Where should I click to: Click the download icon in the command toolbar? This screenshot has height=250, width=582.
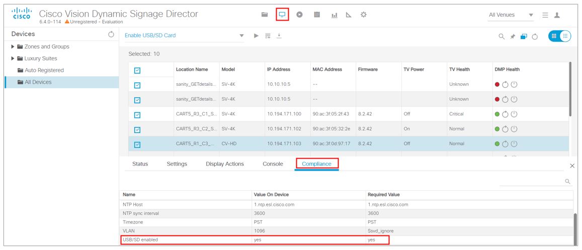tap(279, 36)
